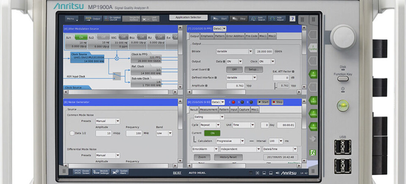The image size is (406, 184).
Task: Click the rotary knob on the instrument
Action: click(x=343, y=38)
